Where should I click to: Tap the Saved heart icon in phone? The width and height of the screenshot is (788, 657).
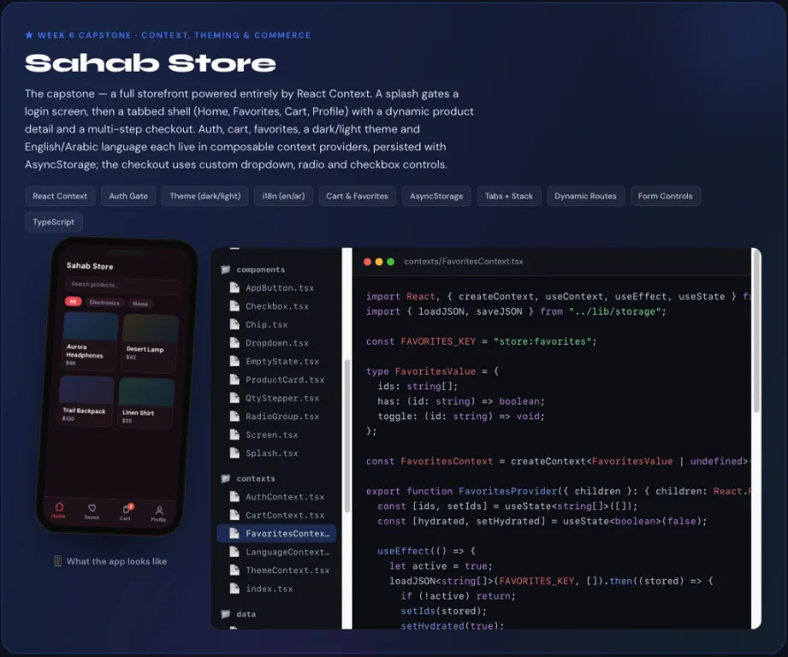pyautogui.click(x=92, y=508)
